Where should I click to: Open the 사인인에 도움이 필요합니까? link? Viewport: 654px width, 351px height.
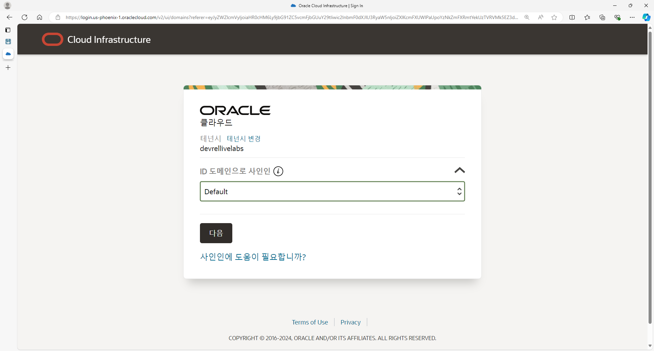coord(253,257)
